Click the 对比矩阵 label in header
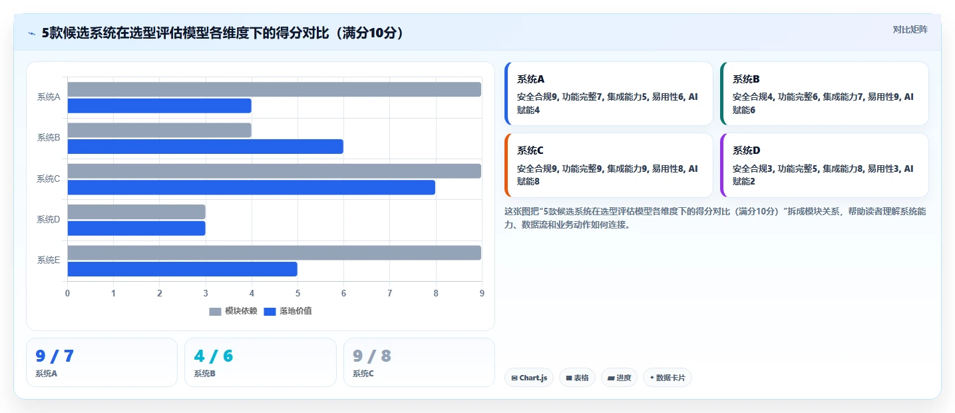Screen dimensions: 955x413 click(910, 29)
